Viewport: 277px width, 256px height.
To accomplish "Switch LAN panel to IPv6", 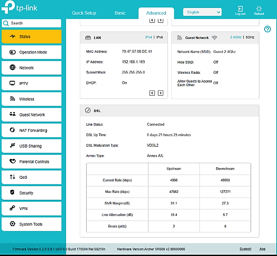I will click(159, 38).
